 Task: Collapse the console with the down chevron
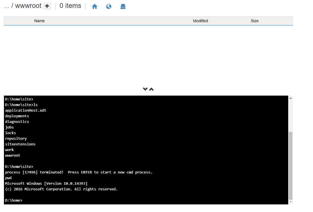(x=145, y=89)
